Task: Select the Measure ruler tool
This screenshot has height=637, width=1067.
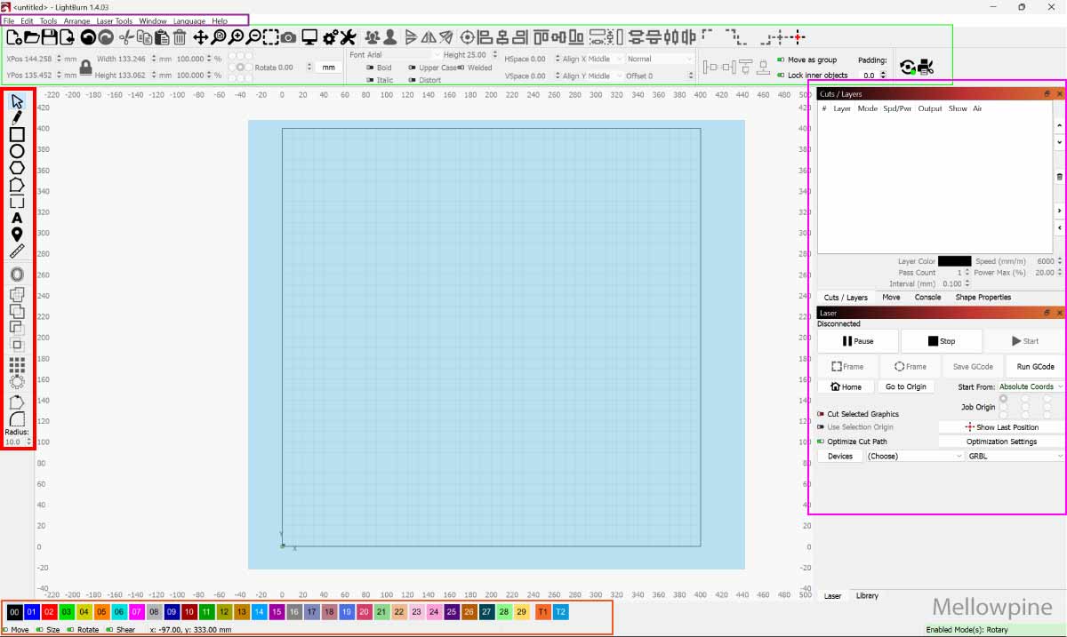Action: [17, 251]
